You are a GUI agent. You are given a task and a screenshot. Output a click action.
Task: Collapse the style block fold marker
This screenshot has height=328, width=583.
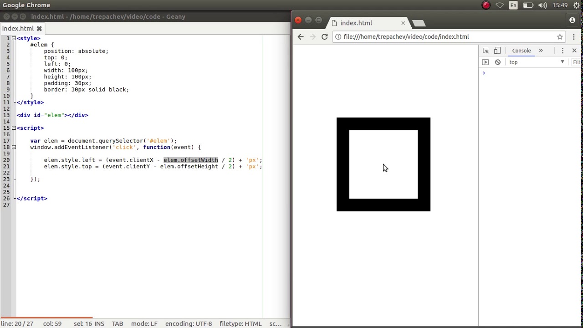[14, 38]
